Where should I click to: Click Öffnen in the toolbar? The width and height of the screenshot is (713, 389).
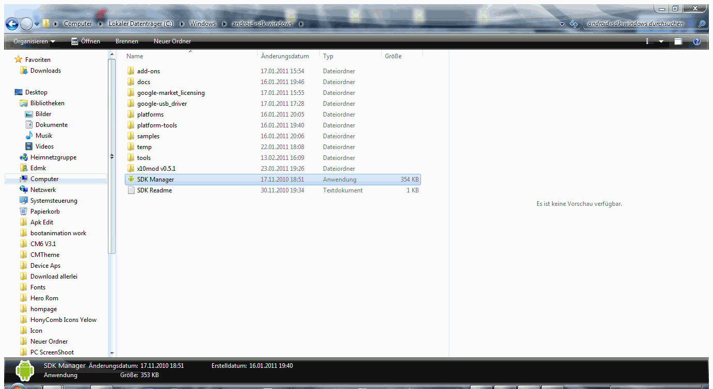pyautogui.click(x=85, y=41)
